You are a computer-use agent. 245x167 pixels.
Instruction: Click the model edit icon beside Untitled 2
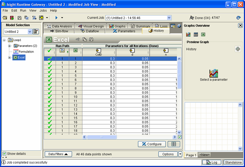tap(36, 32)
